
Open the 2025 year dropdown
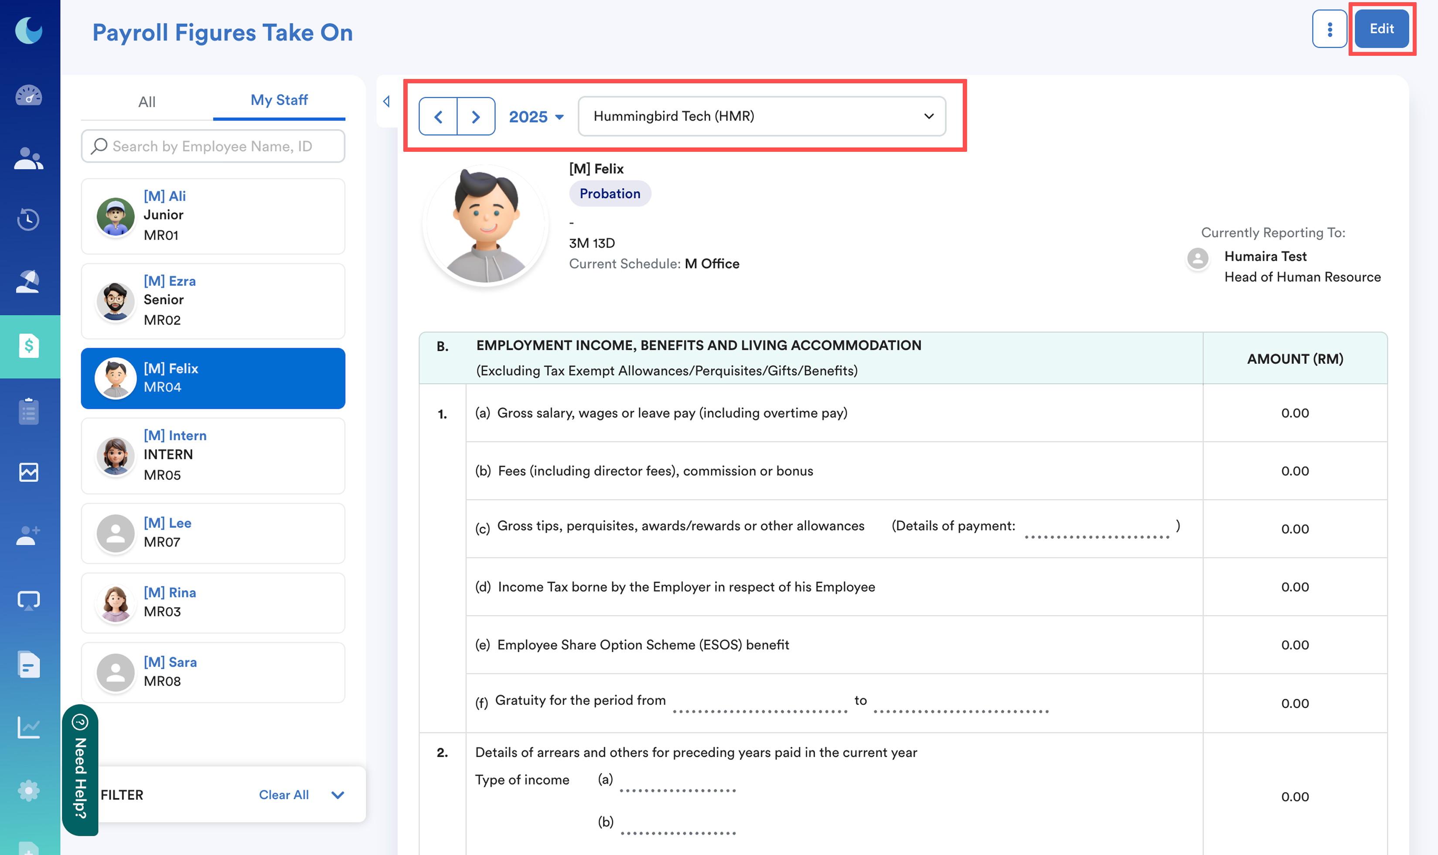(535, 117)
